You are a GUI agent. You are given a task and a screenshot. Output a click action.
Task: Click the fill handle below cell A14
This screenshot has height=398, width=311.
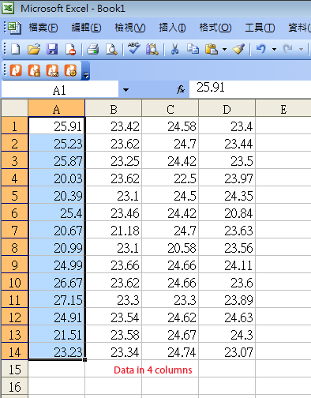(84, 359)
